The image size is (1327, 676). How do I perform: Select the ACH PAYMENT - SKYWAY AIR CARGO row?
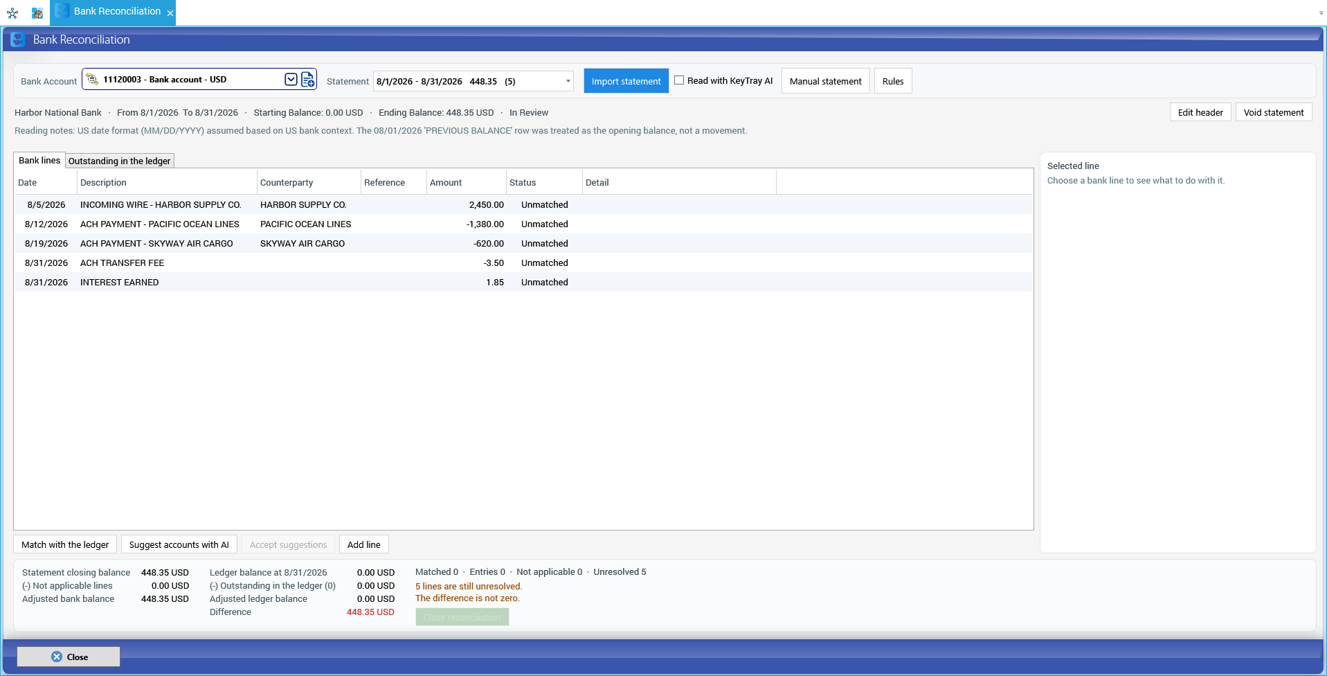[523, 243]
